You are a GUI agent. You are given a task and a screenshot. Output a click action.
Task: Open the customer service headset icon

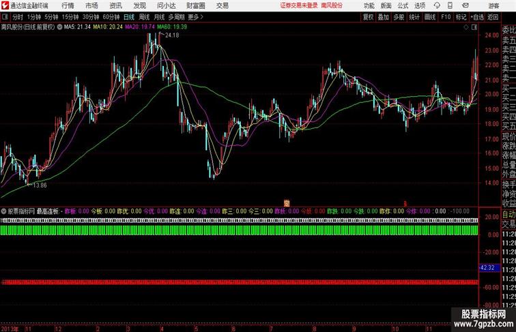coord(437,5)
